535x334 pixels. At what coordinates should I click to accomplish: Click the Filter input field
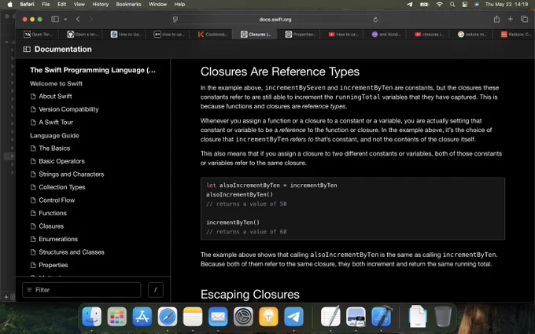coord(82,290)
